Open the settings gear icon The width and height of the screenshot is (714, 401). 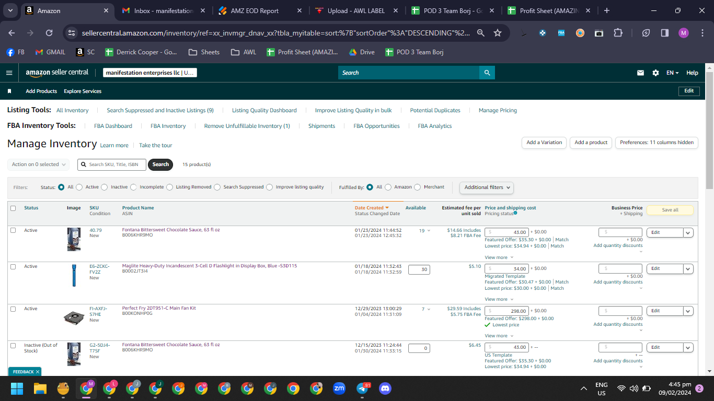pos(655,73)
